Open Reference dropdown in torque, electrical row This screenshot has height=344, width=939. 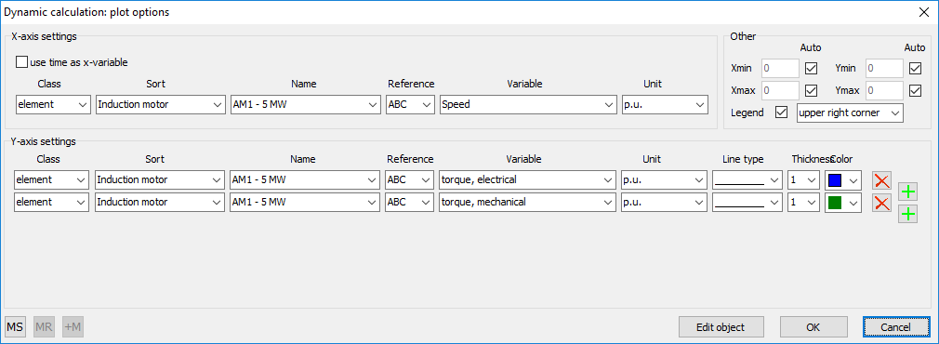click(x=410, y=179)
